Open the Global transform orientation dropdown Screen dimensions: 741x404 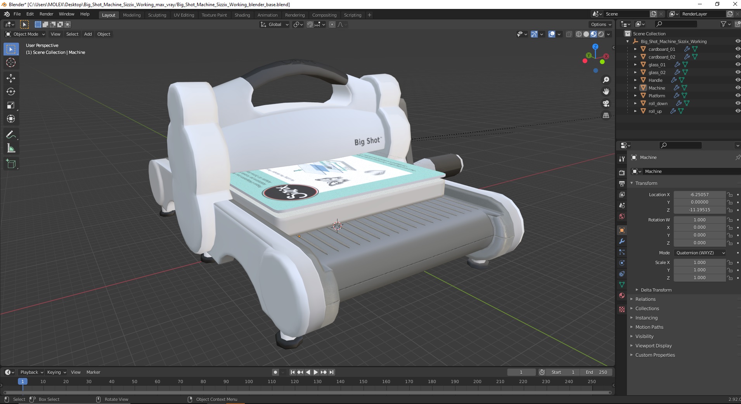click(x=274, y=24)
